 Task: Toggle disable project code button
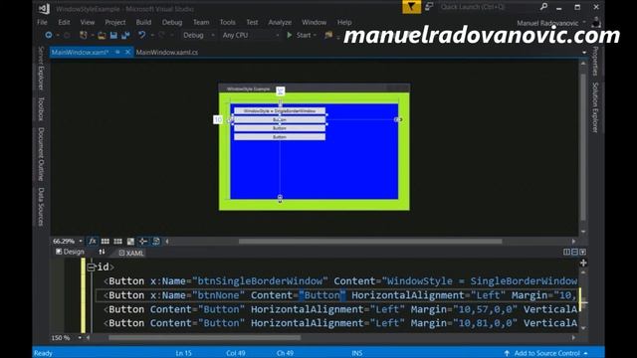(x=156, y=242)
